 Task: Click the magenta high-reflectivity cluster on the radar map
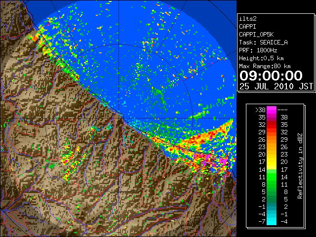223,161
